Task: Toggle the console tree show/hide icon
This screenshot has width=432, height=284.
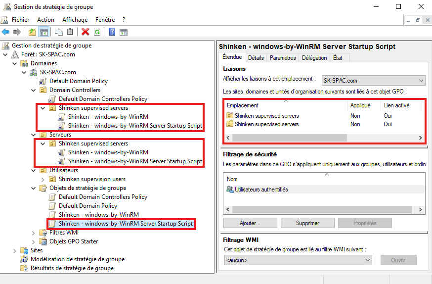Action: point(43,32)
